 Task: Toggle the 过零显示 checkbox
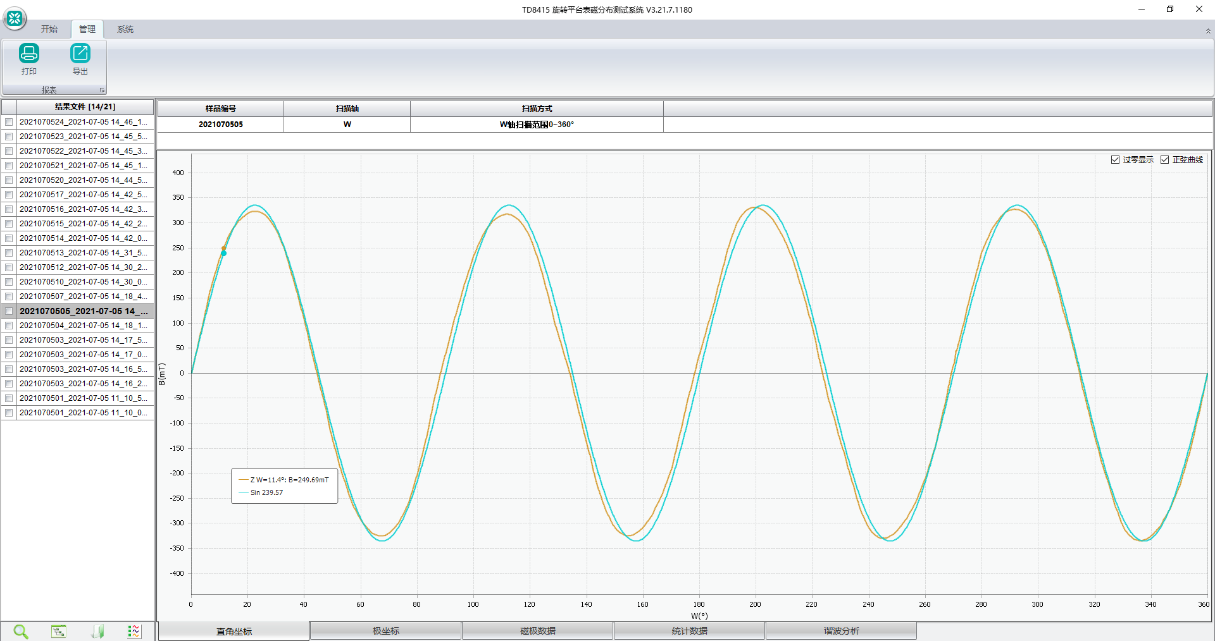pos(1115,160)
